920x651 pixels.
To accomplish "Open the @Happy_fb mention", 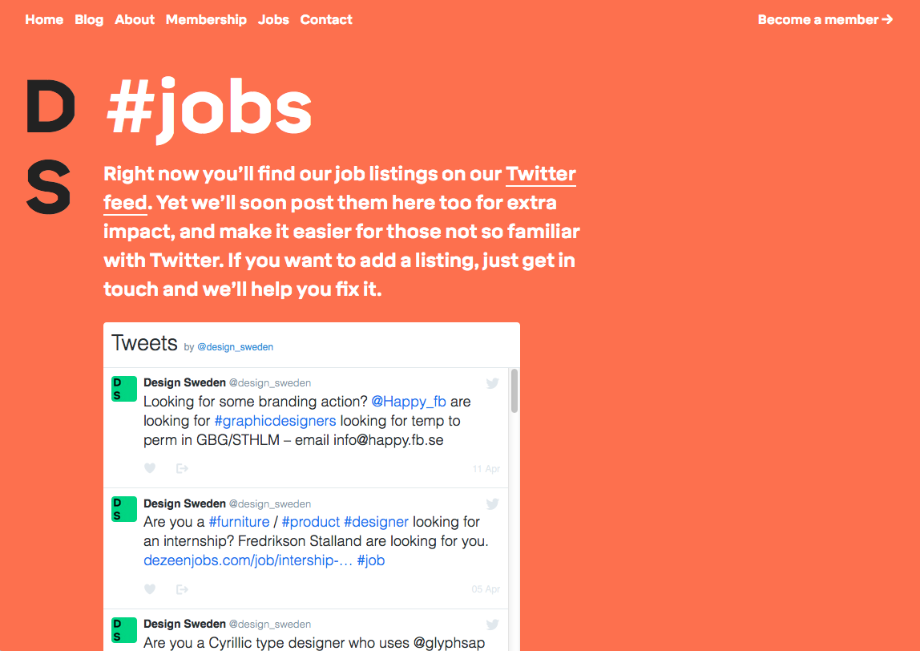I will [x=409, y=401].
